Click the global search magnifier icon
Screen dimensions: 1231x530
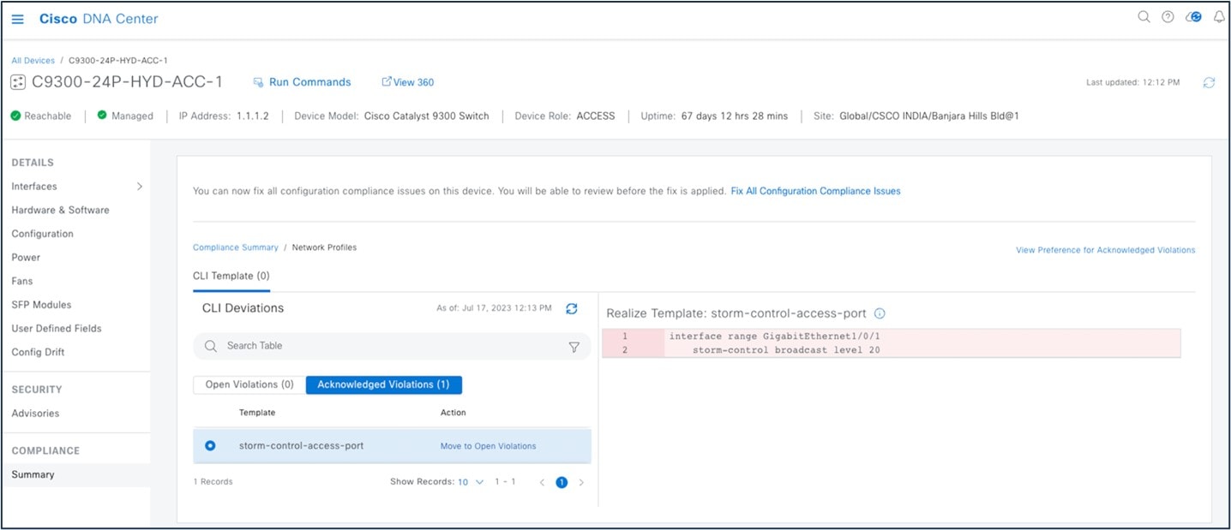pos(1144,17)
